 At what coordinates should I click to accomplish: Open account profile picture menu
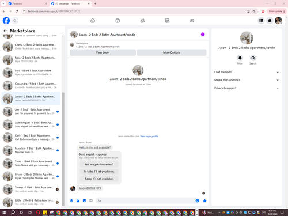(278, 21)
